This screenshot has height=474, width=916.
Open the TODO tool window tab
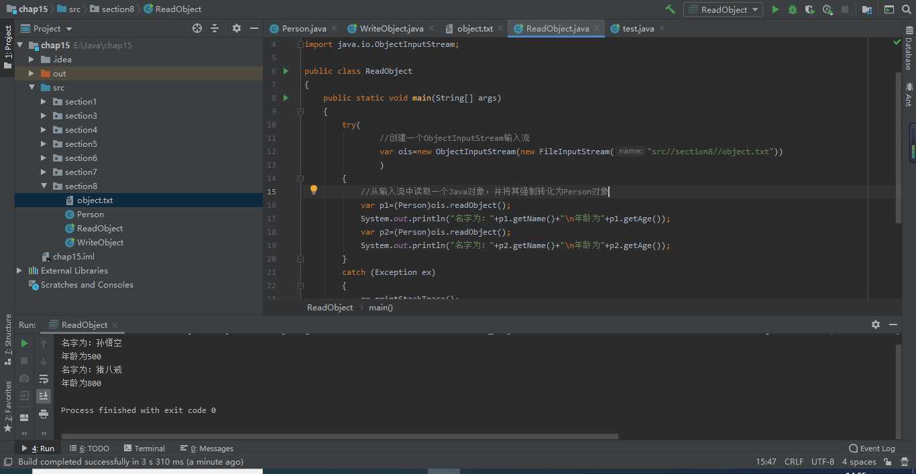(x=89, y=449)
